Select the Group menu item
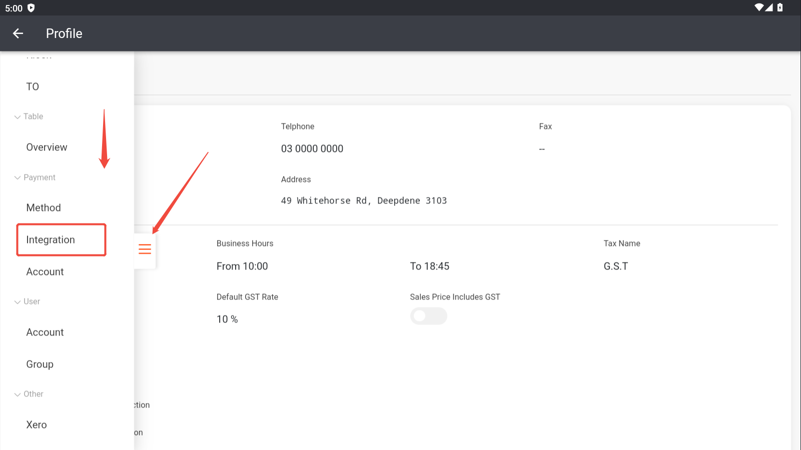Viewport: 801px width, 450px height. coord(40,364)
